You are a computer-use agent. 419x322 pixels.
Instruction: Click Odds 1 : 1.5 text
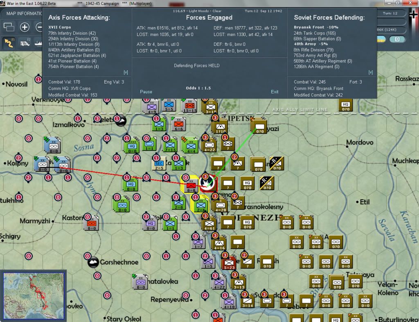pyautogui.click(x=198, y=88)
